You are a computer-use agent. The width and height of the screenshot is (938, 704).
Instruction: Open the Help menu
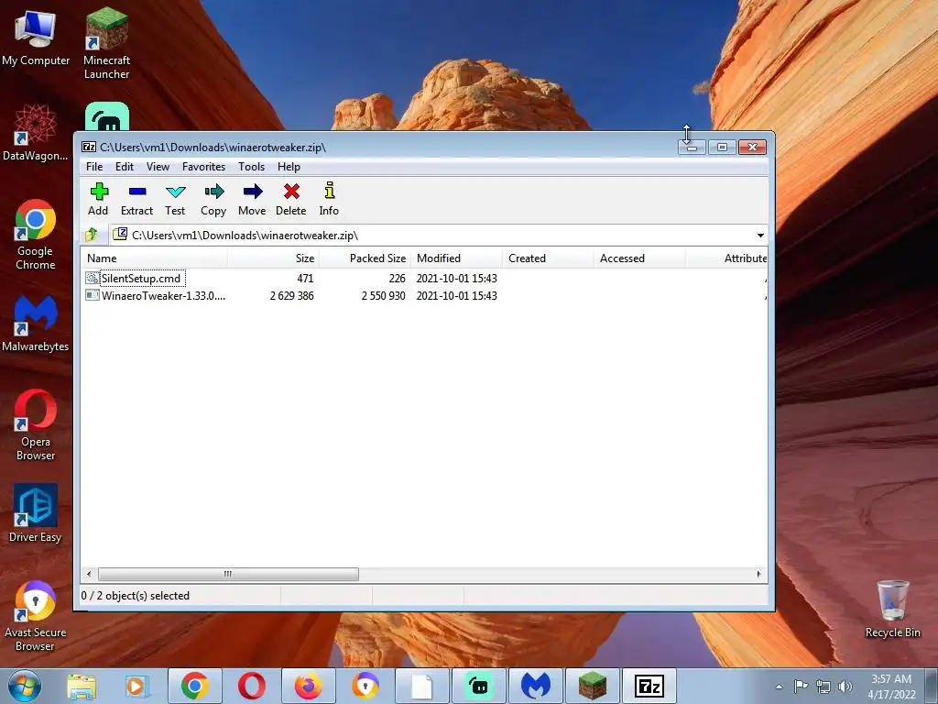pos(289,167)
